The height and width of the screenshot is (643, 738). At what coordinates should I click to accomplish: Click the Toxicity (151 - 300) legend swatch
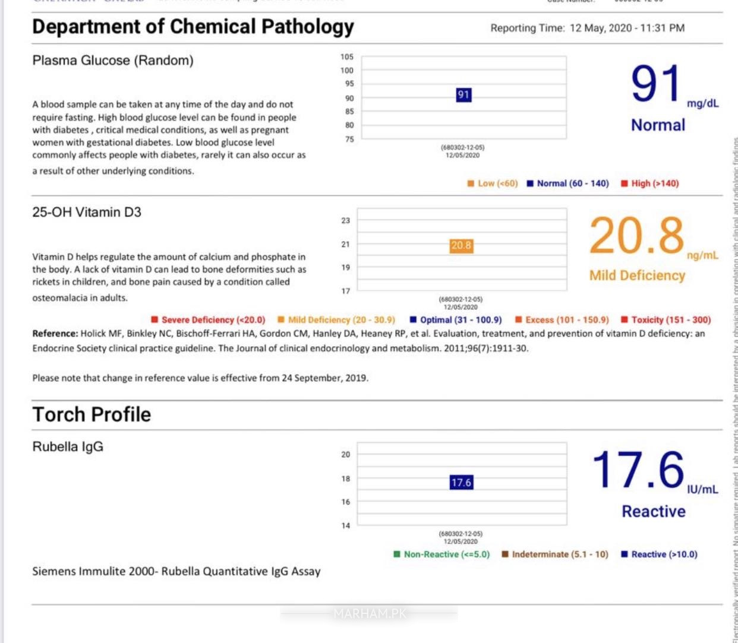coord(624,319)
